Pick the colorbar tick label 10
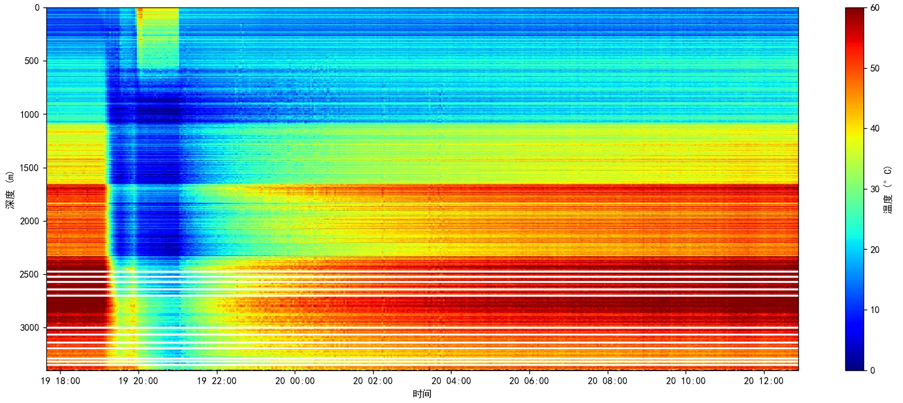 (875, 310)
